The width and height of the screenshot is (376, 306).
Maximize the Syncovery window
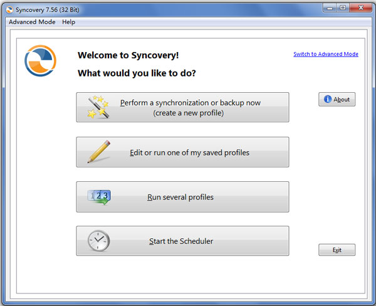tap(343, 8)
